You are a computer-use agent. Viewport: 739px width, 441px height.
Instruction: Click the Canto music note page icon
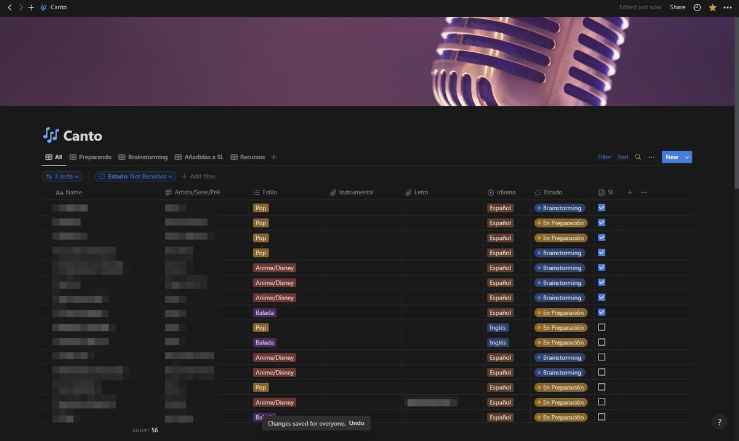(x=51, y=135)
